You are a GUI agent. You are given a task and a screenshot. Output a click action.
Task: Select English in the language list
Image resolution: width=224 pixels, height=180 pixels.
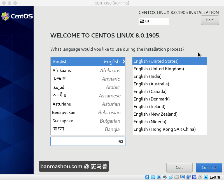(88, 62)
